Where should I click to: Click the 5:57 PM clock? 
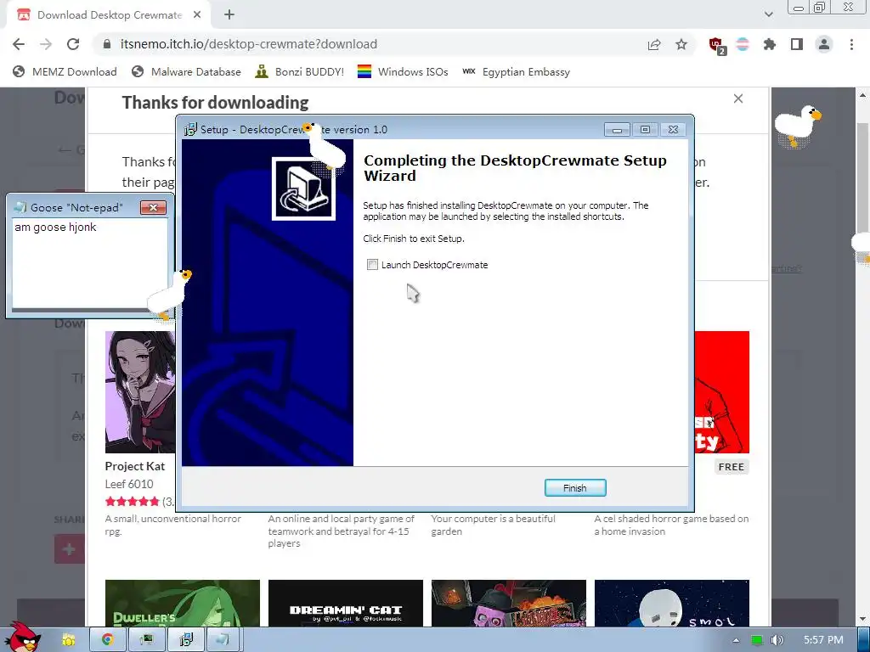[823, 640]
